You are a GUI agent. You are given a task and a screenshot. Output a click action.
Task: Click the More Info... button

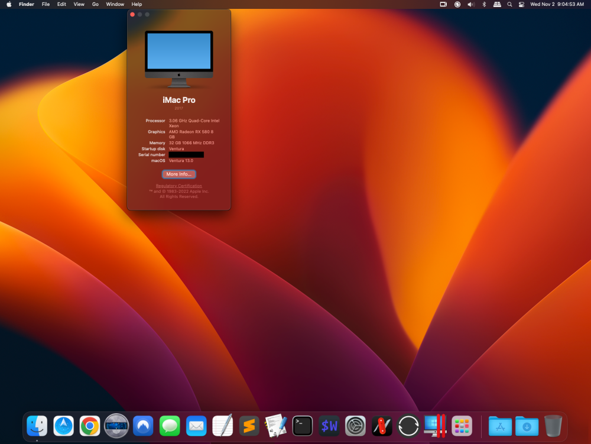pos(179,174)
